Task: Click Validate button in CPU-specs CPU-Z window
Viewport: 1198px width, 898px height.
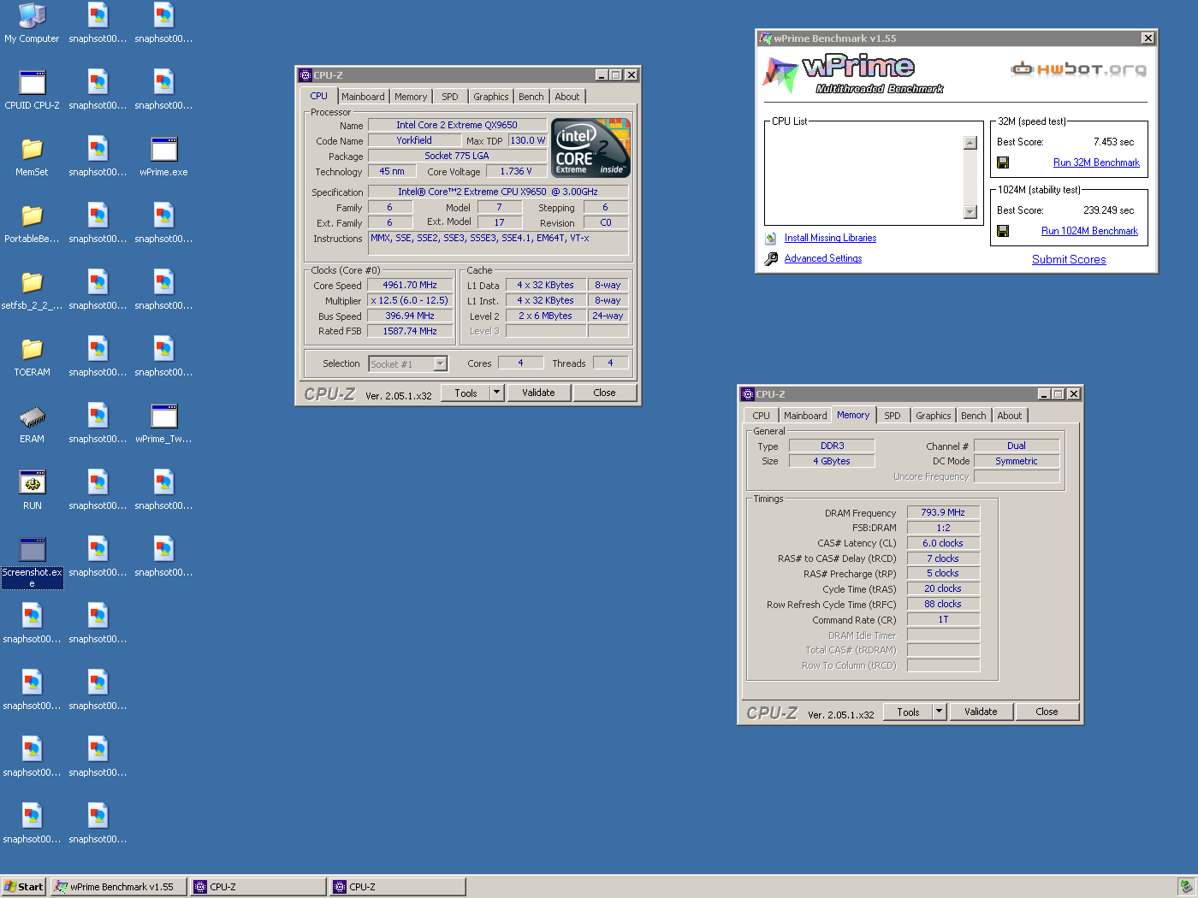Action: pos(538,393)
